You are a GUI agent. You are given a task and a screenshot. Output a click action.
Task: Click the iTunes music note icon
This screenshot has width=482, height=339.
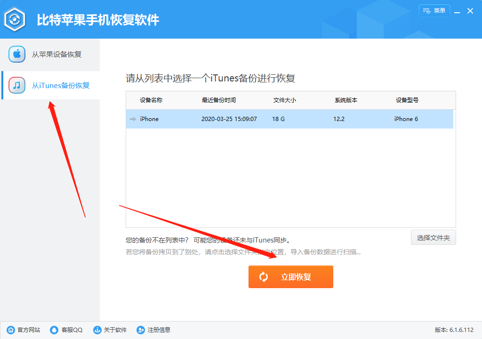pos(17,85)
